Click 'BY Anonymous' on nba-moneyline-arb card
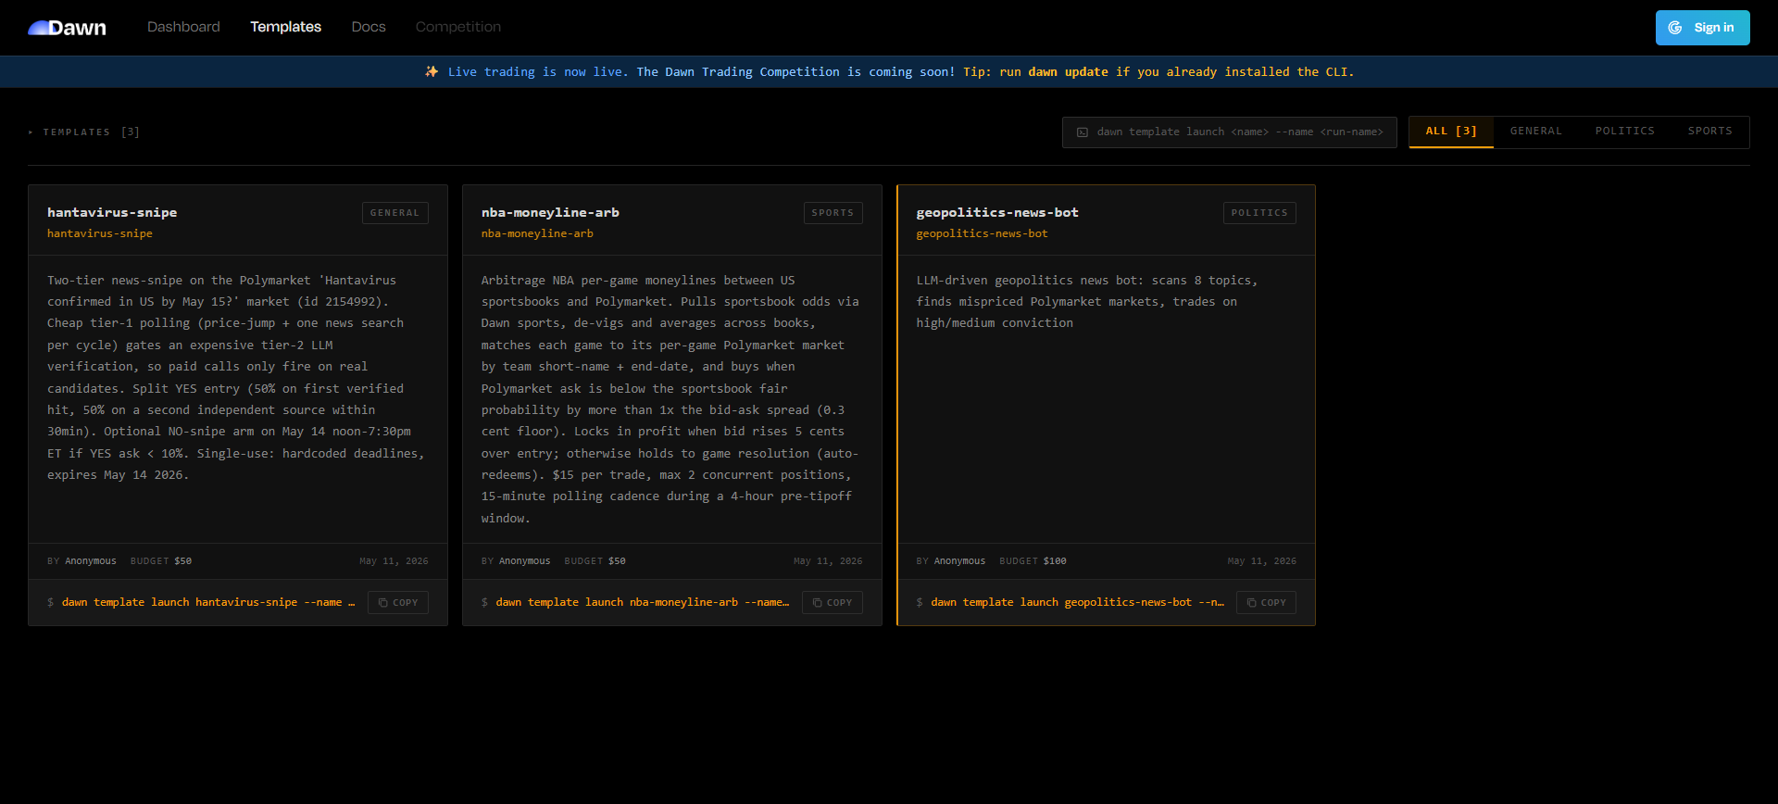 (516, 561)
